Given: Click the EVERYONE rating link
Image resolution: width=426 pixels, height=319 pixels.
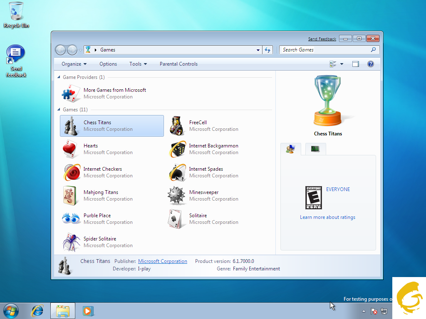Looking at the screenshot, I should [338, 189].
